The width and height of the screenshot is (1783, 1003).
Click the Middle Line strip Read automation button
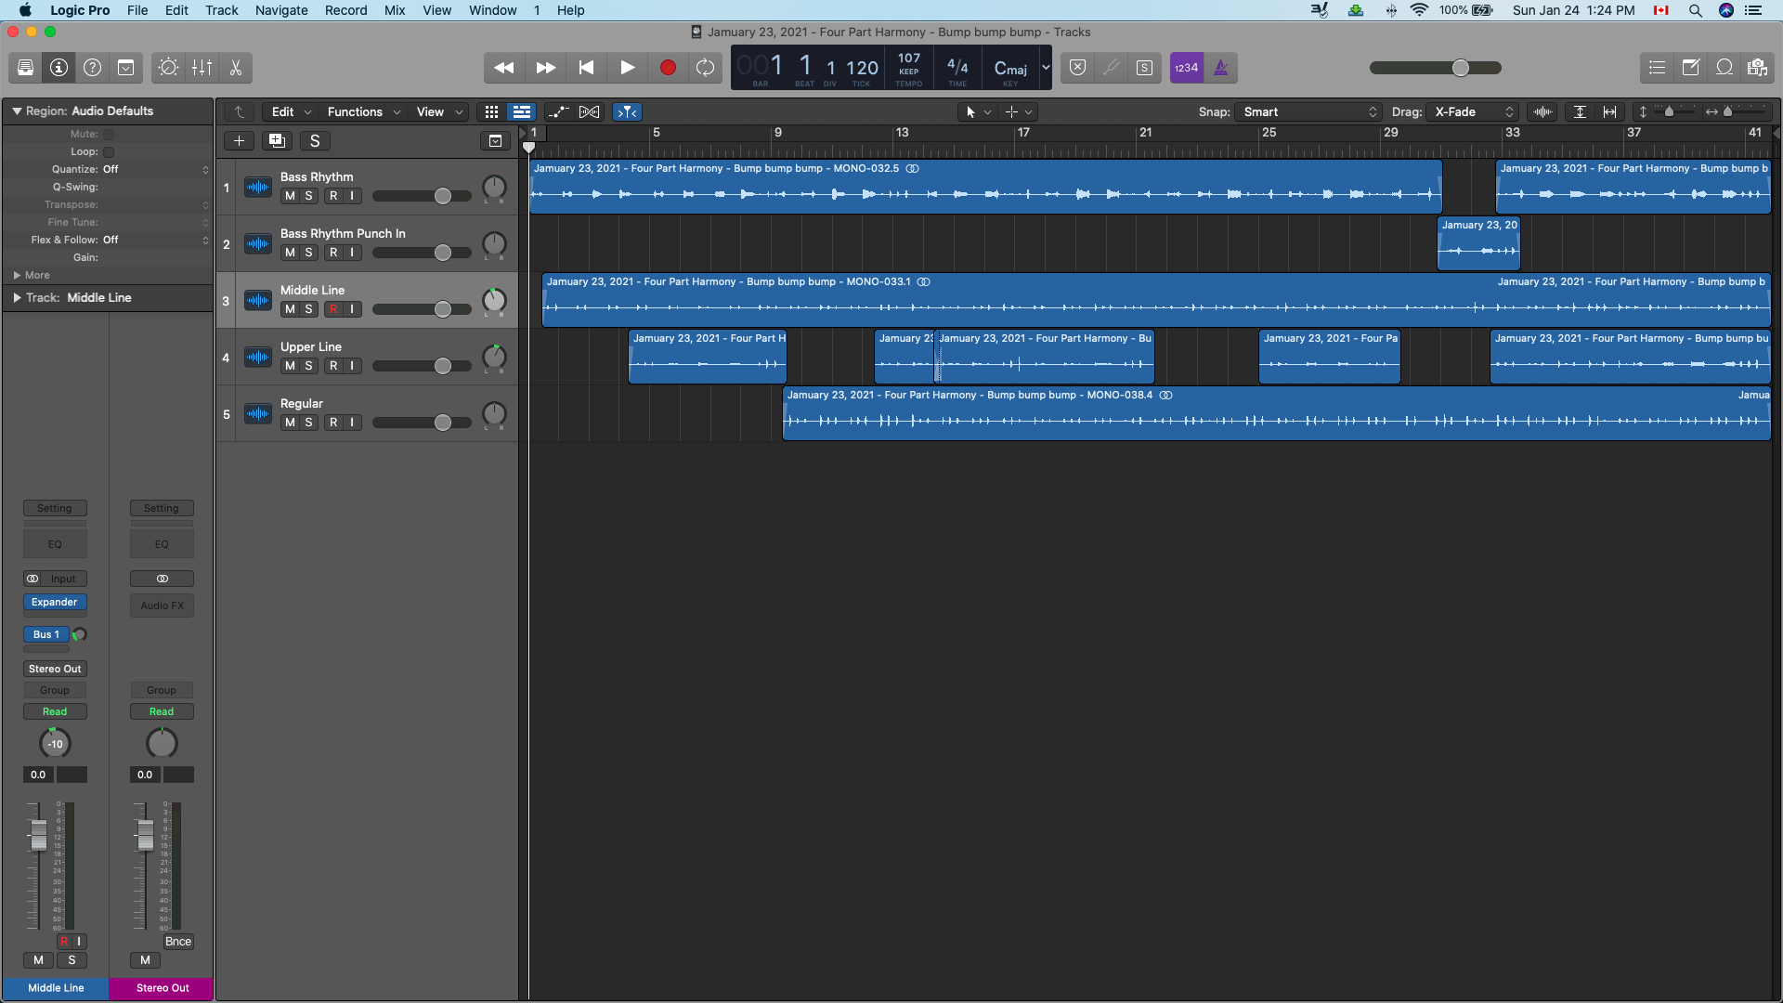pyautogui.click(x=55, y=712)
